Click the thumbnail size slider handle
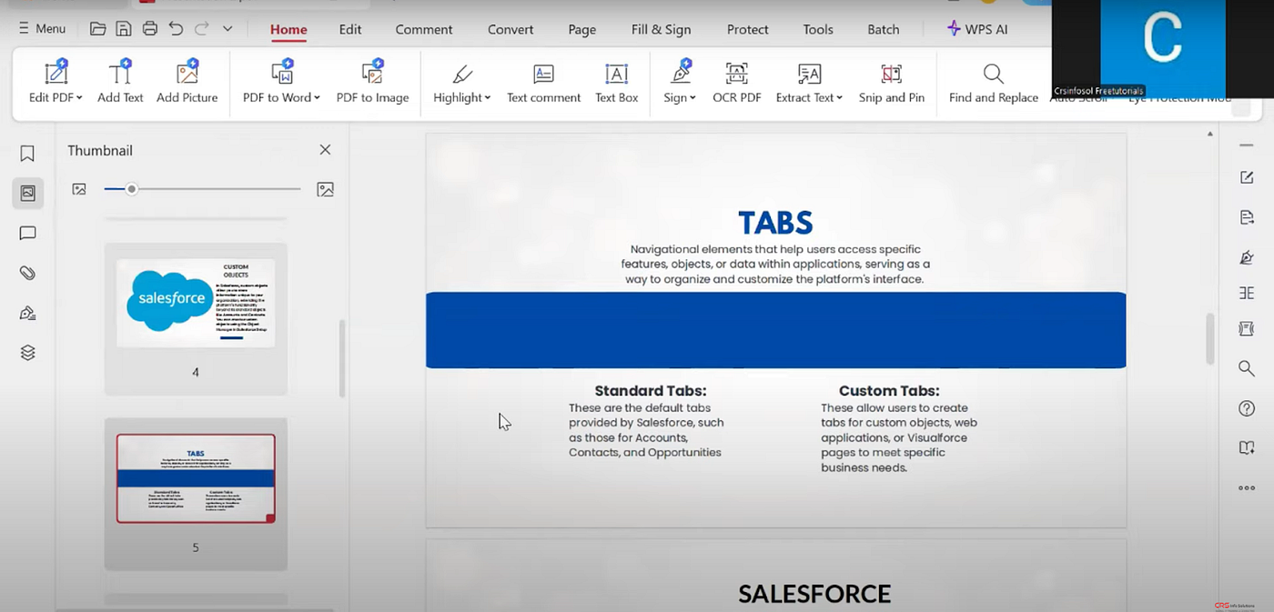The height and width of the screenshot is (612, 1274). tap(132, 189)
